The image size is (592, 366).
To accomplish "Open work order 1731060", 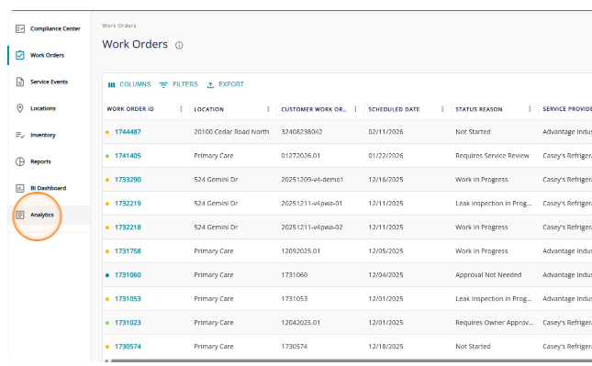I will coord(128,275).
